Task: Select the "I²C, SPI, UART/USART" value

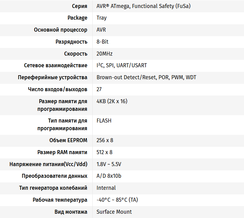Action: [x=122, y=65]
